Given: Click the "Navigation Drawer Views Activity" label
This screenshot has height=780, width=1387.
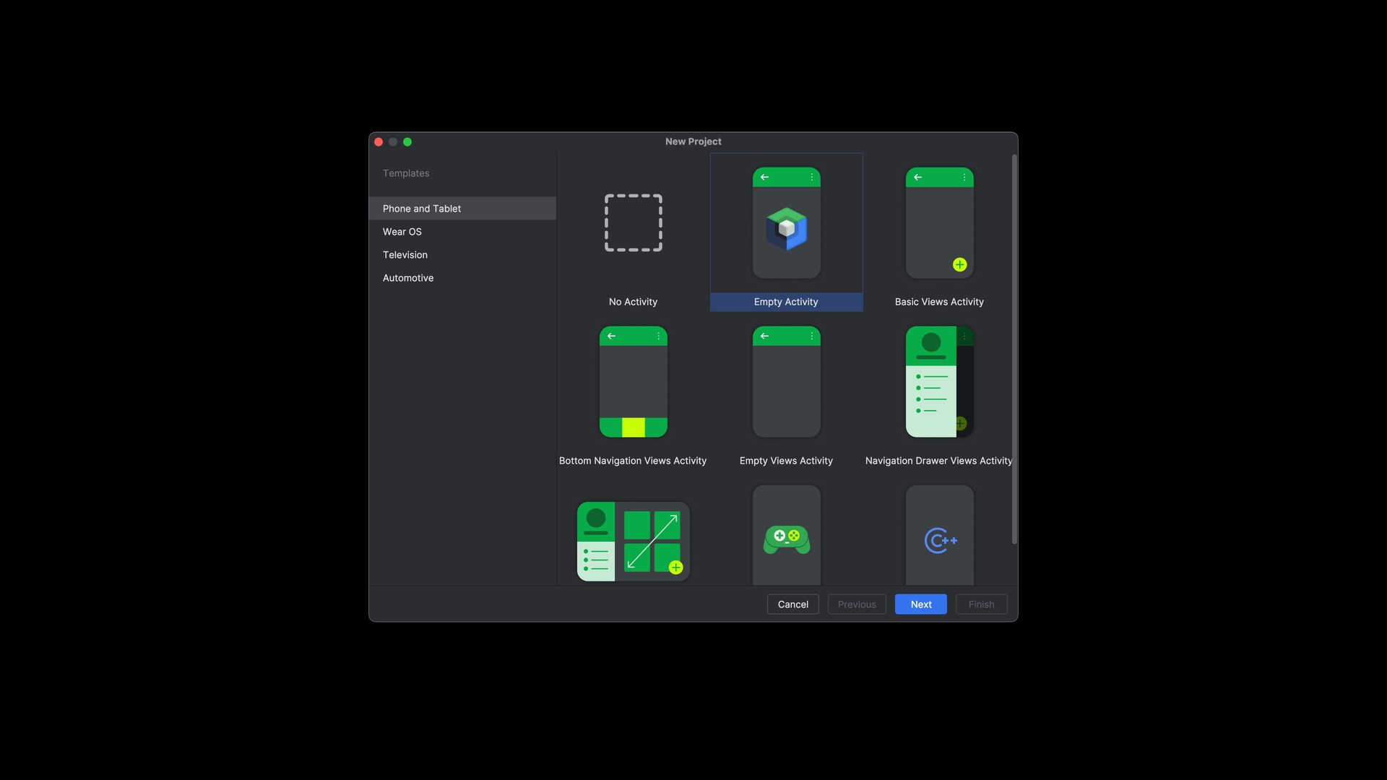Looking at the screenshot, I should pyautogui.click(x=938, y=461).
